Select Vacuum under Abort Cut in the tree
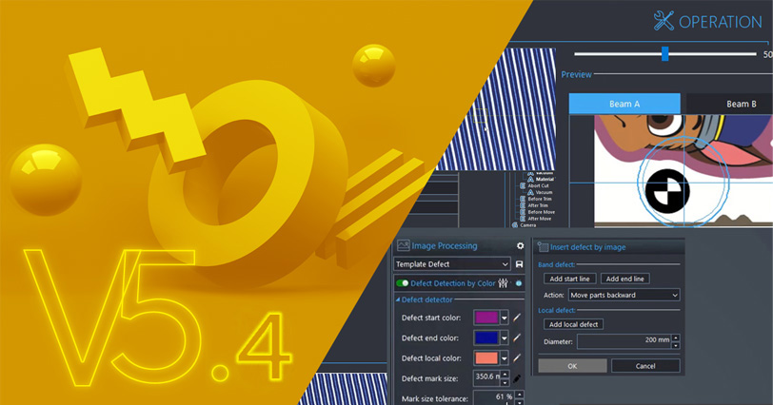The width and height of the screenshot is (773, 405). coord(545,192)
